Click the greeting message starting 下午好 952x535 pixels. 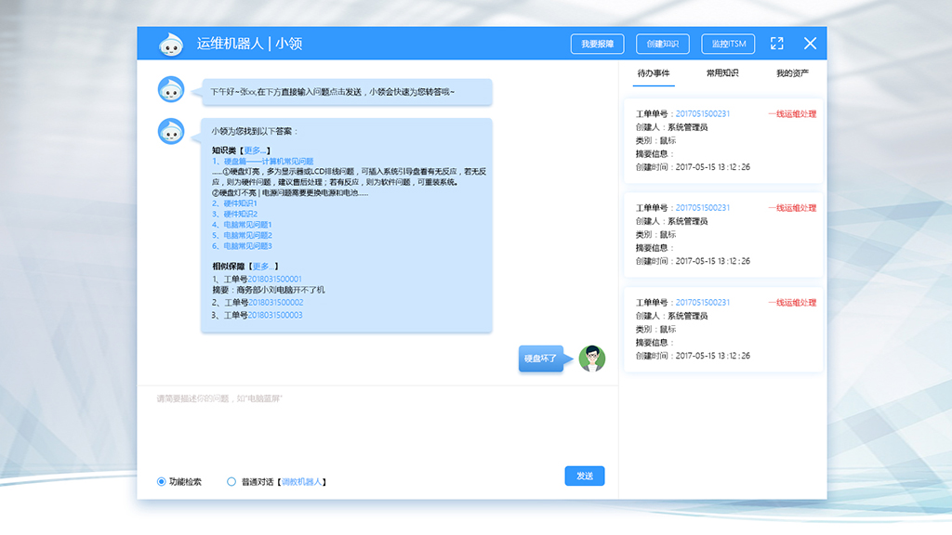pos(347,92)
